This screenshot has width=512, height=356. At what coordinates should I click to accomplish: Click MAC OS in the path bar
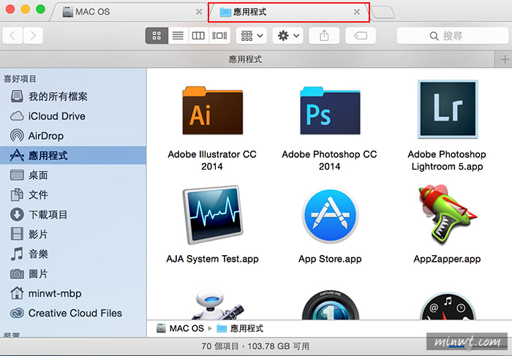[180, 328]
